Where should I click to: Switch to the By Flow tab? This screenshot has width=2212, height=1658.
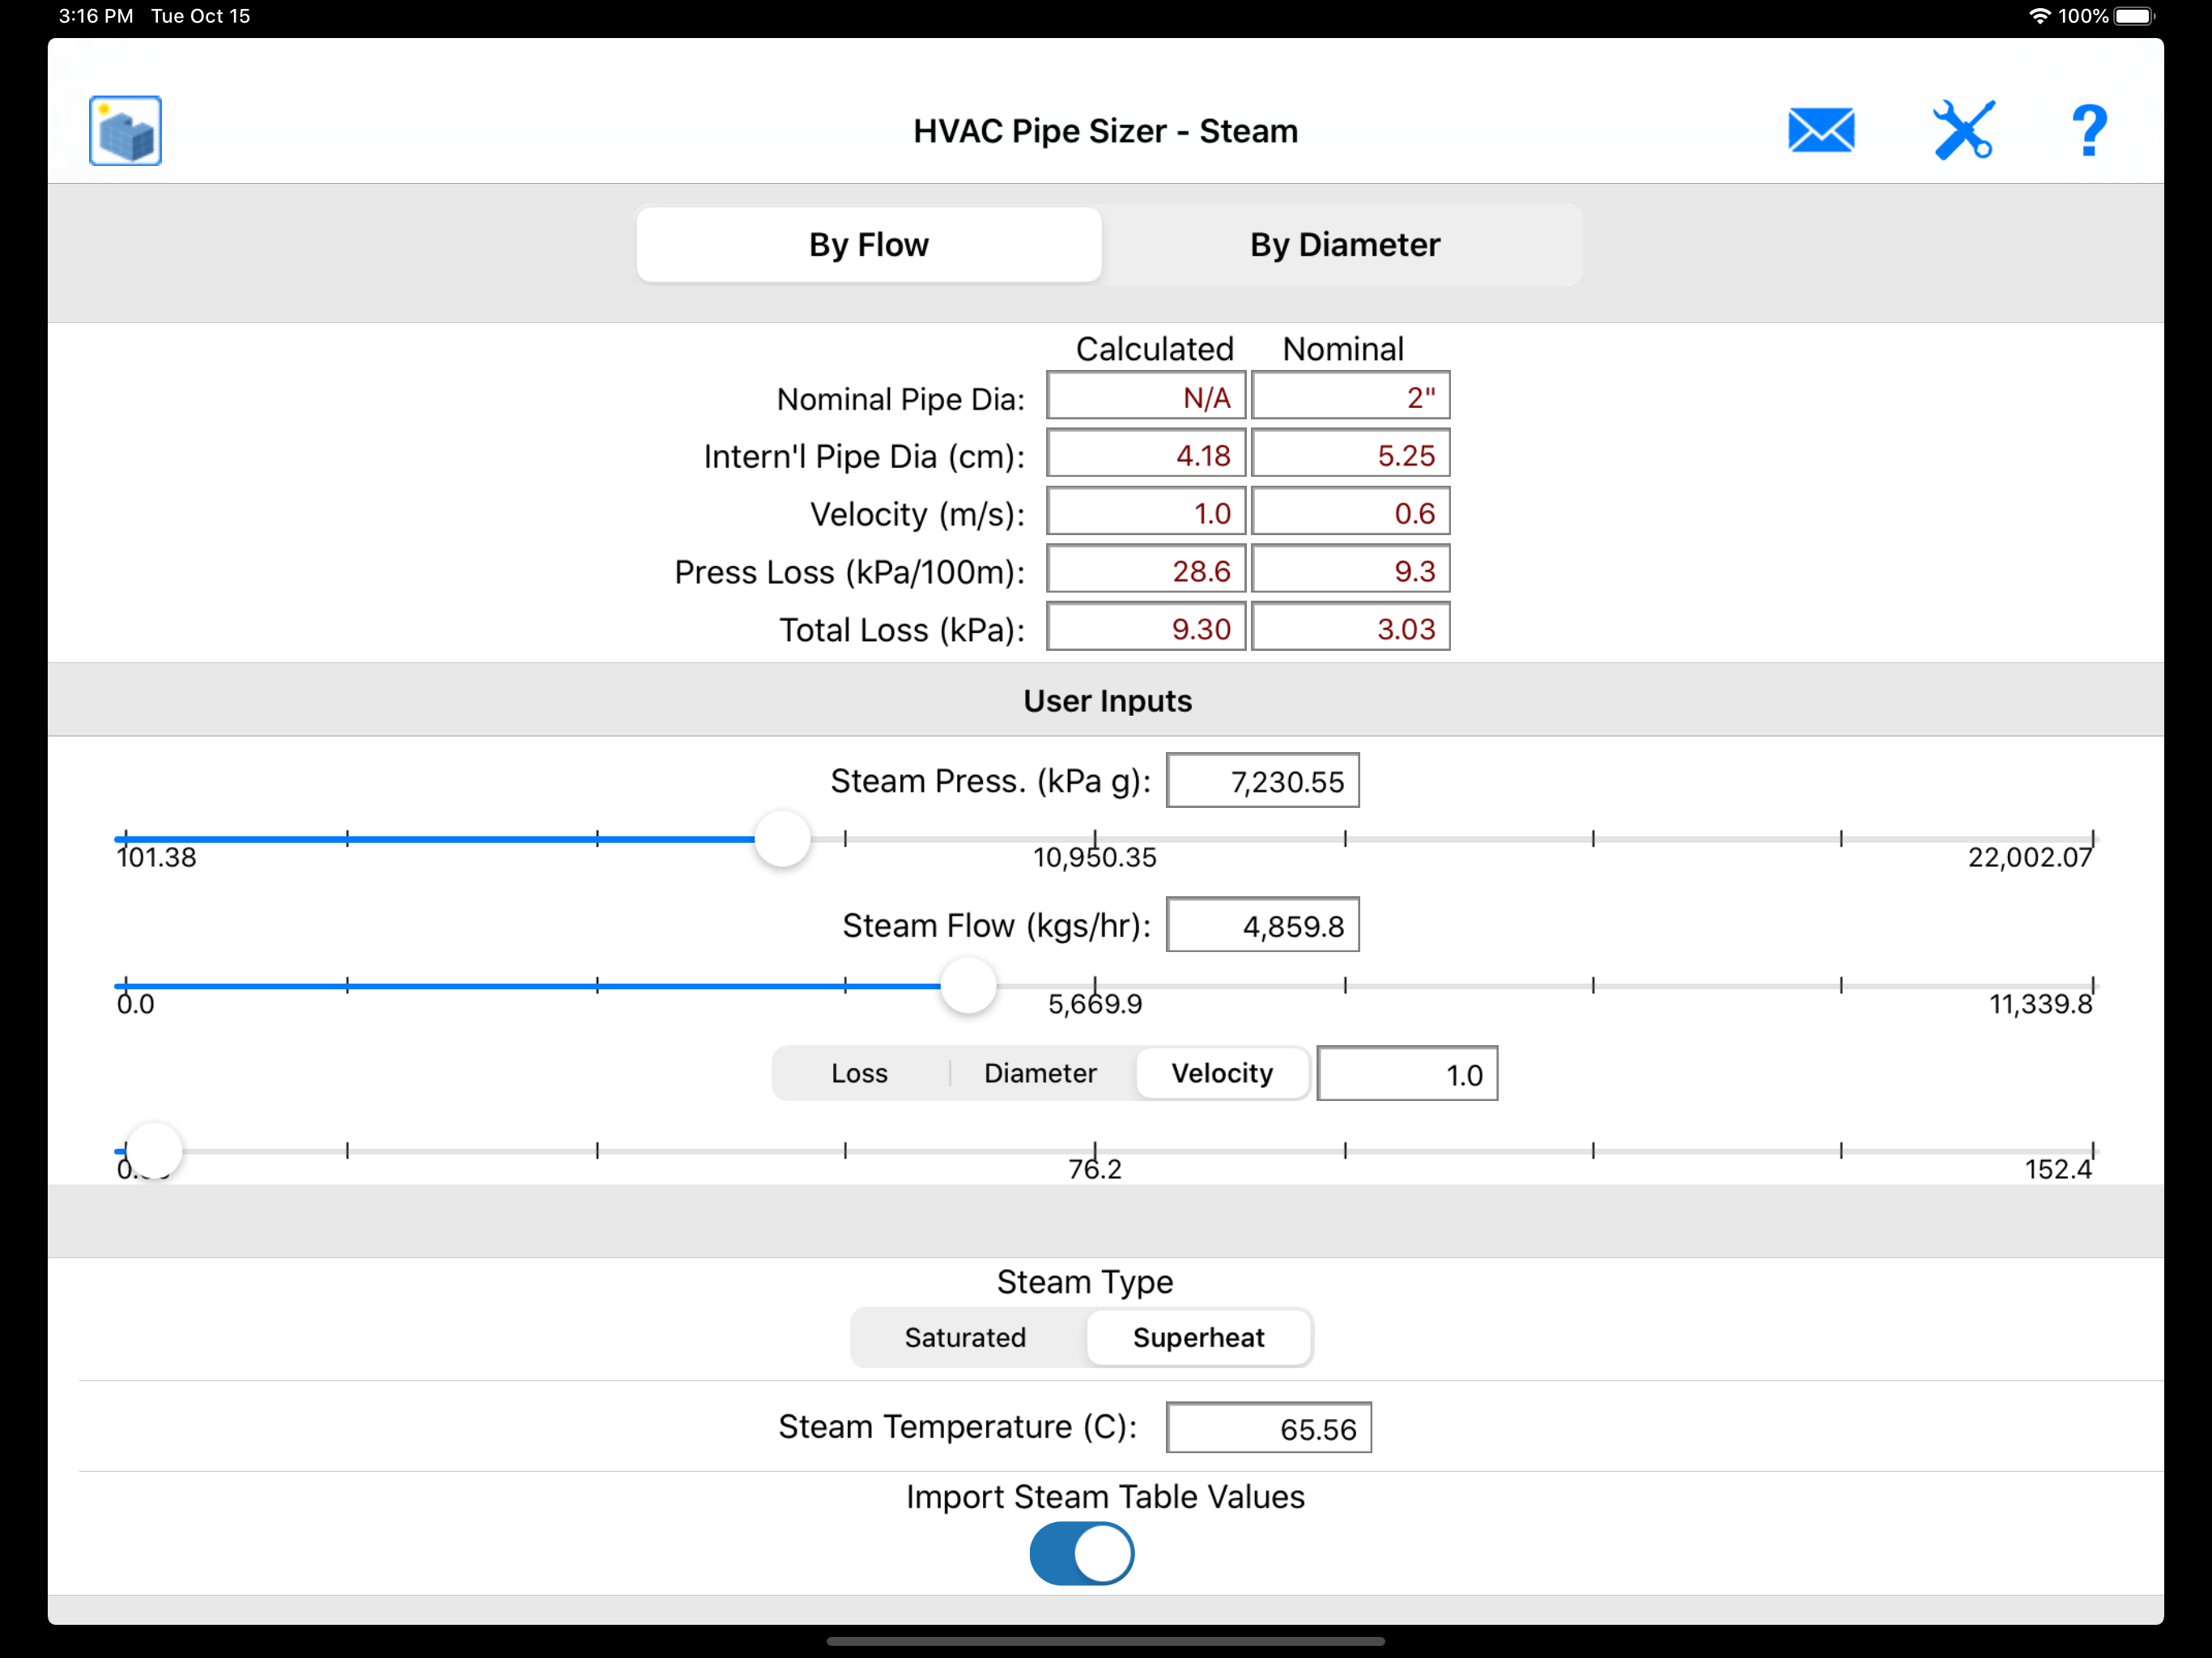click(869, 245)
